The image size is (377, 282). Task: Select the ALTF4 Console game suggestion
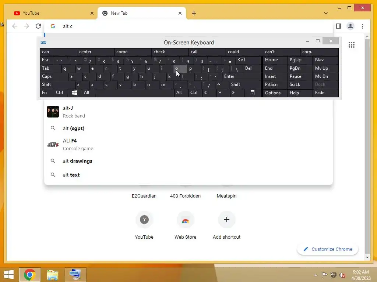pyautogui.click(x=188, y=145)
